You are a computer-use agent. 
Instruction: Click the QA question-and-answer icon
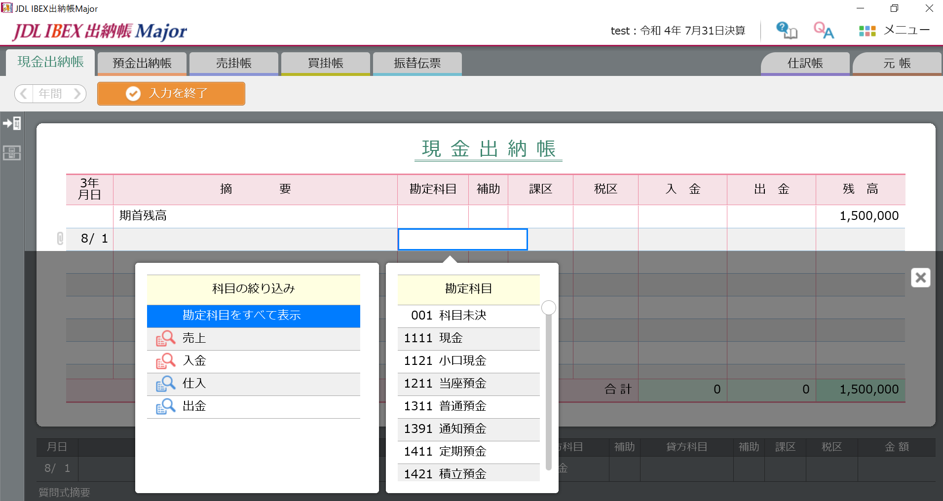click(x=824, y=30)
